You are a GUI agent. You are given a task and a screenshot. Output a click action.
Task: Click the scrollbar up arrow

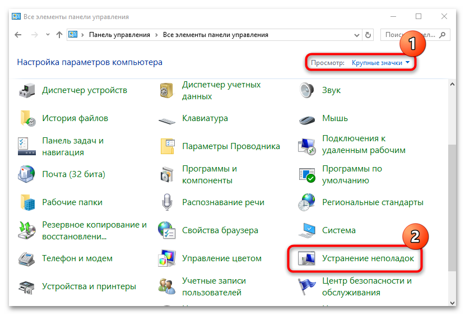(x=452, y=84)
